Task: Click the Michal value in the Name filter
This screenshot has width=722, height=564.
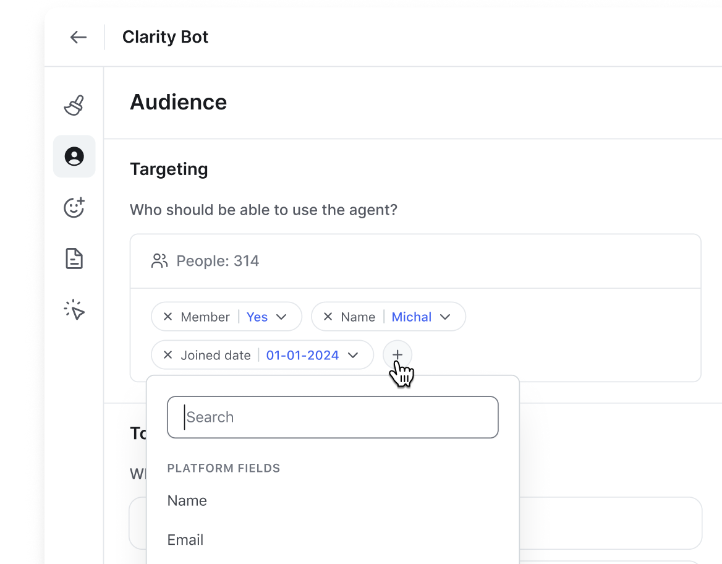Action: pyautogui.click(x=411, y=317)
